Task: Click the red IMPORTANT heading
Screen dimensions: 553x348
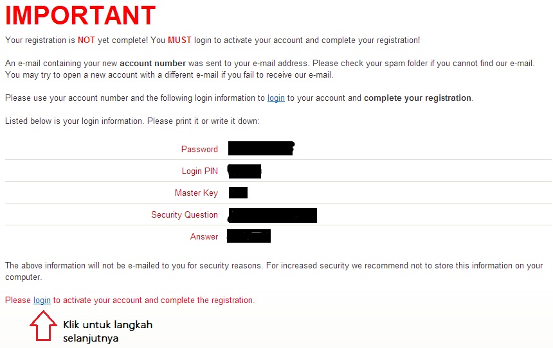Action: (x=80, y=16)
